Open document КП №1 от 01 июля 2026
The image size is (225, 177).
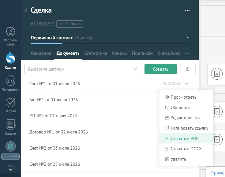(53, 116)
